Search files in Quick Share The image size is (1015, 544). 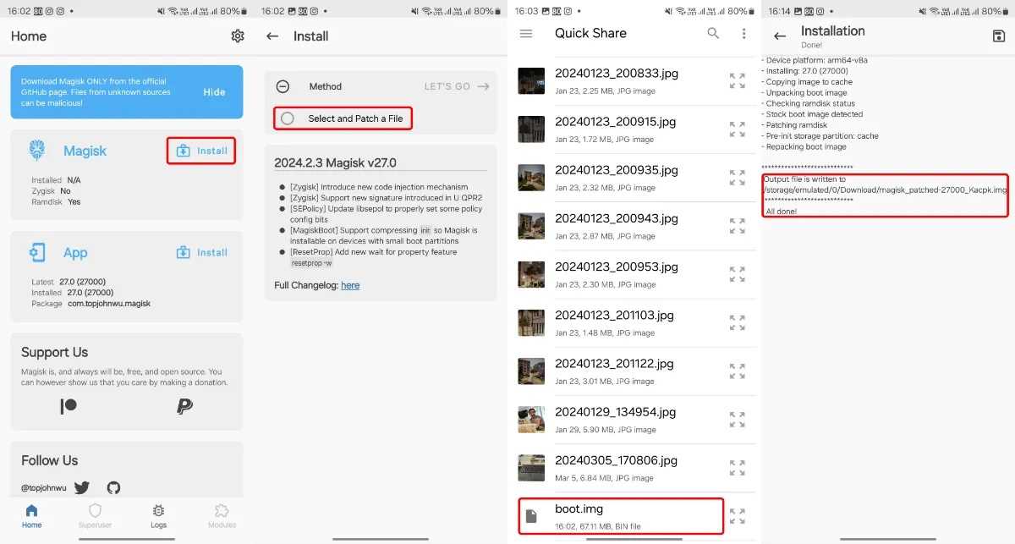point(713,33)
